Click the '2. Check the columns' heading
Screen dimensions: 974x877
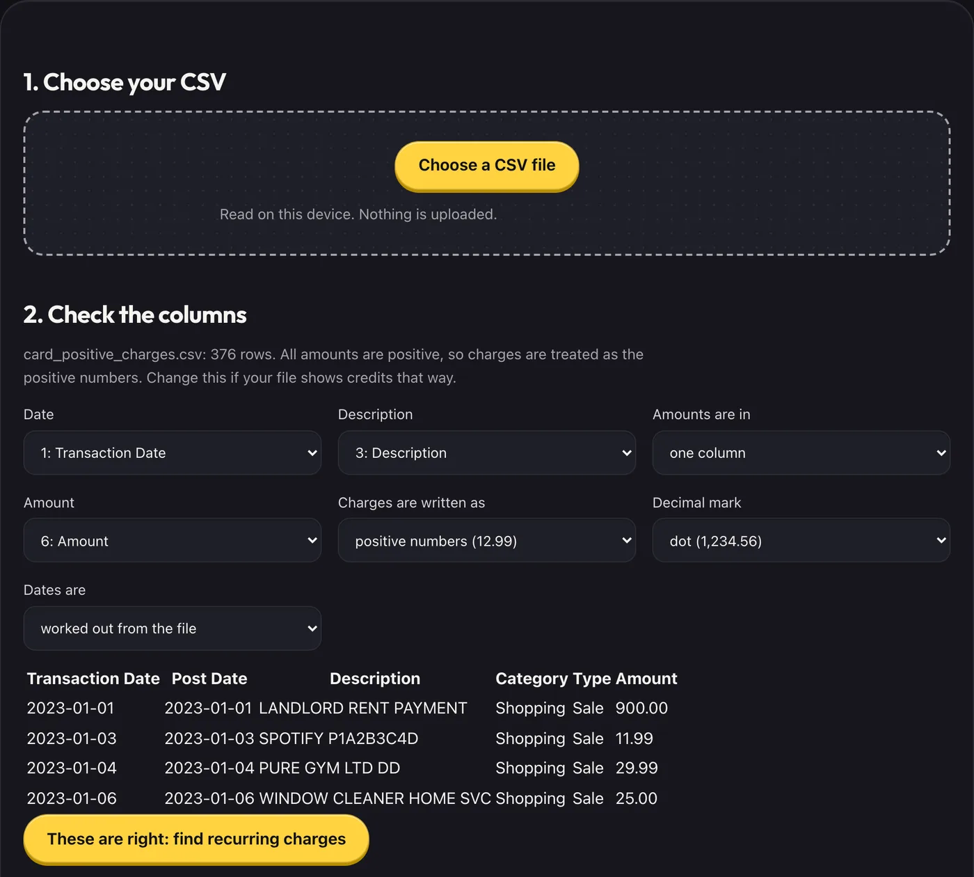coord(135,315)
